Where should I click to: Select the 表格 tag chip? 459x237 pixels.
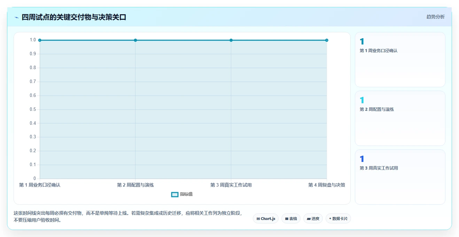tap(291, 219)
